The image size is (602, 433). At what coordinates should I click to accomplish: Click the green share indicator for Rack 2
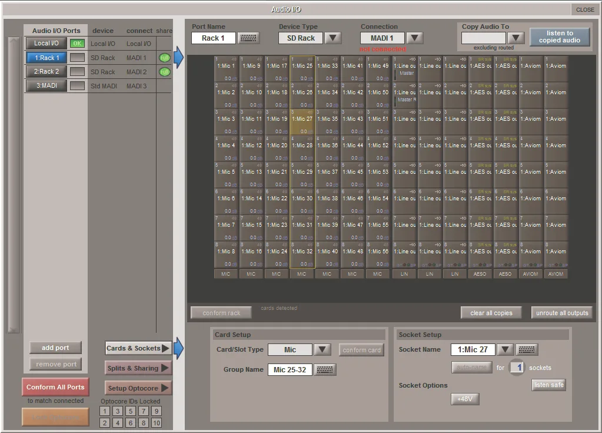pos(164,72)
